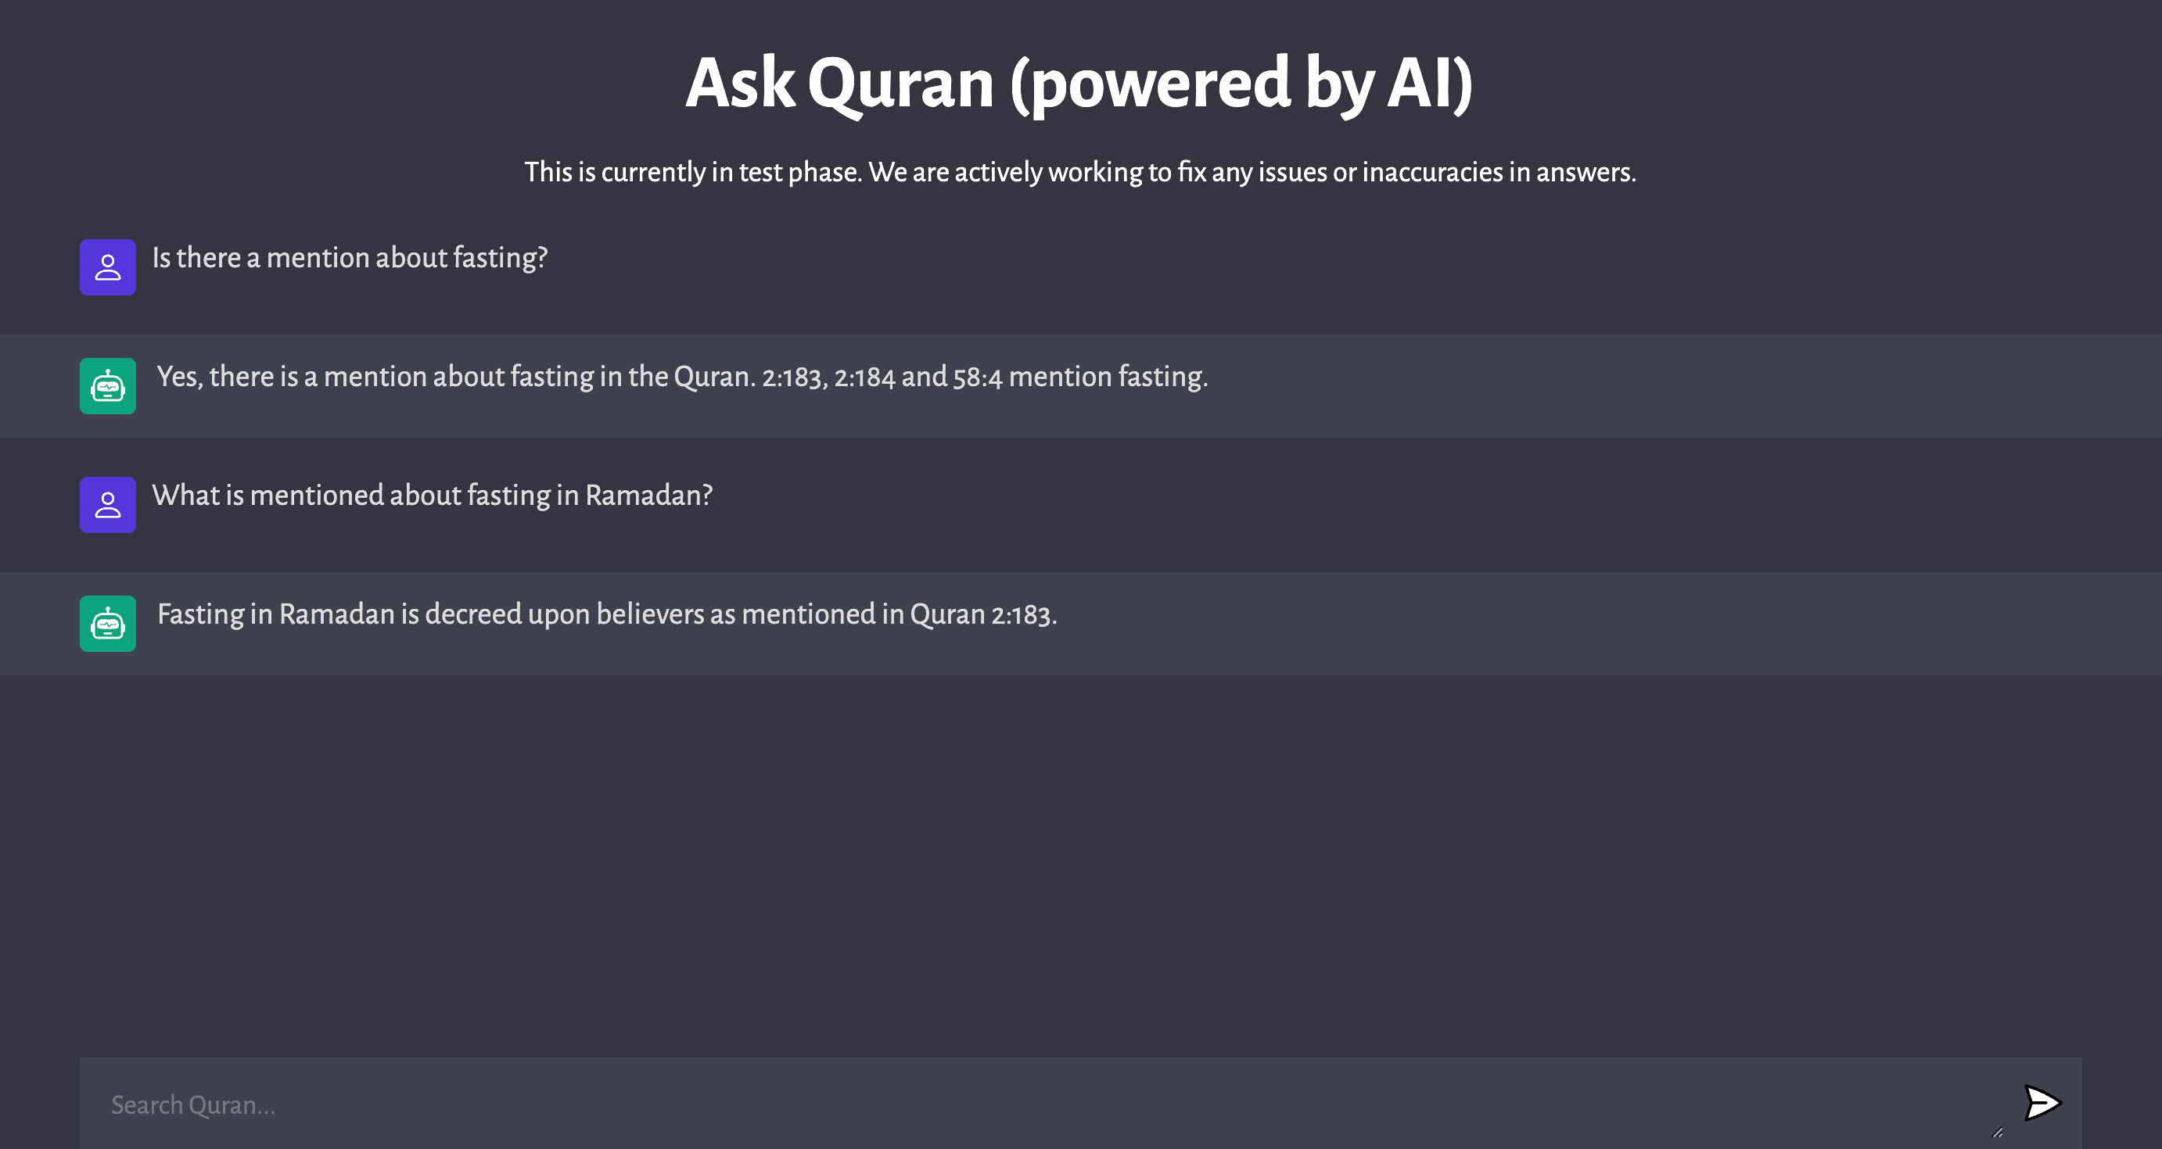
Task: Click user avatar beside the Ramadan question
Action: pyautogui.click(x=107, y=505)
